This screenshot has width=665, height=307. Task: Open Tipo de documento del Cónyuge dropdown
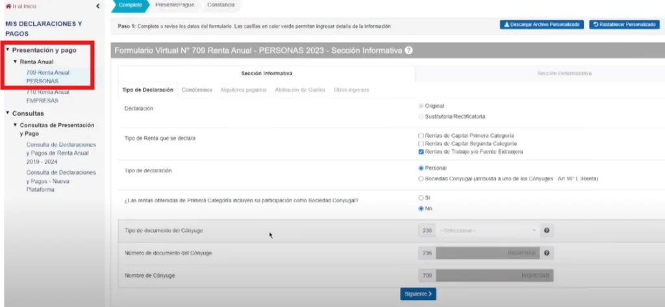click(x=488, y=230)
